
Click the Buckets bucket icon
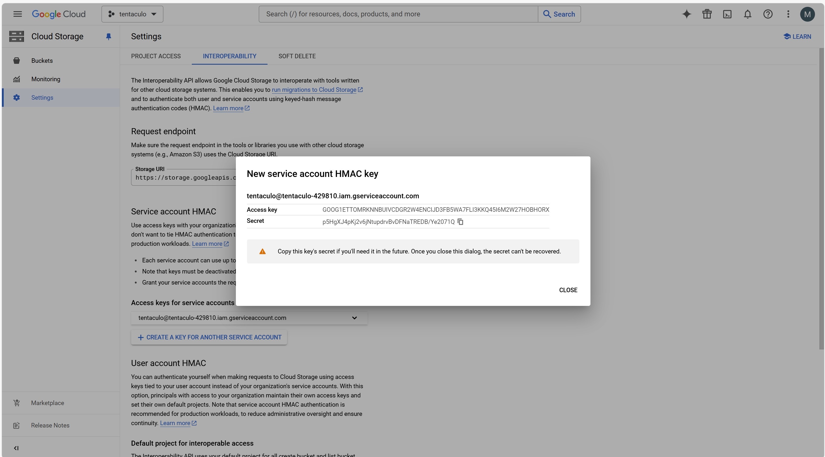(x=17, y=60)
